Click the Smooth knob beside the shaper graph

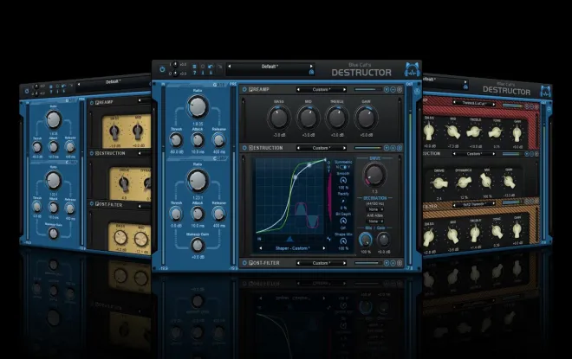pos(343,180)
